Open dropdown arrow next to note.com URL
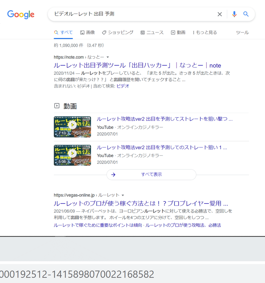Viewport: 265px width, 283px height. (x=108, y=57)
